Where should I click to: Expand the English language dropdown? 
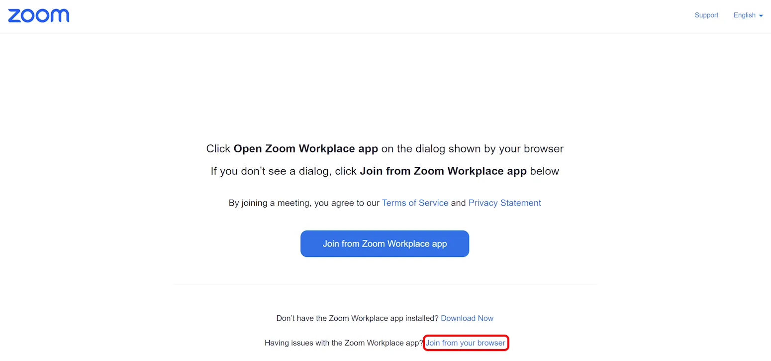(x=744, y=15)
